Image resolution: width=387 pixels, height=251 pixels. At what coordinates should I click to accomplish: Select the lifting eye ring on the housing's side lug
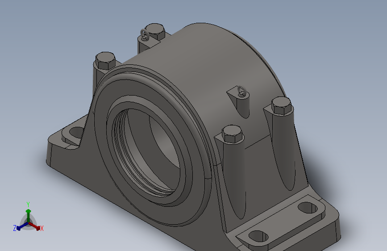pyautogui.click(x=241, y=91)
